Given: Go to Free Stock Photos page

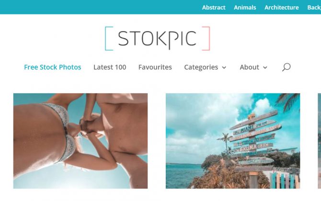Looking at the screenshot, I should 53,67.
